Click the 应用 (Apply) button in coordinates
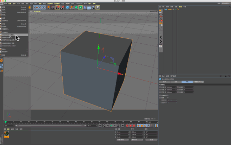The image size is (231, 145). (x=151, y=140)
